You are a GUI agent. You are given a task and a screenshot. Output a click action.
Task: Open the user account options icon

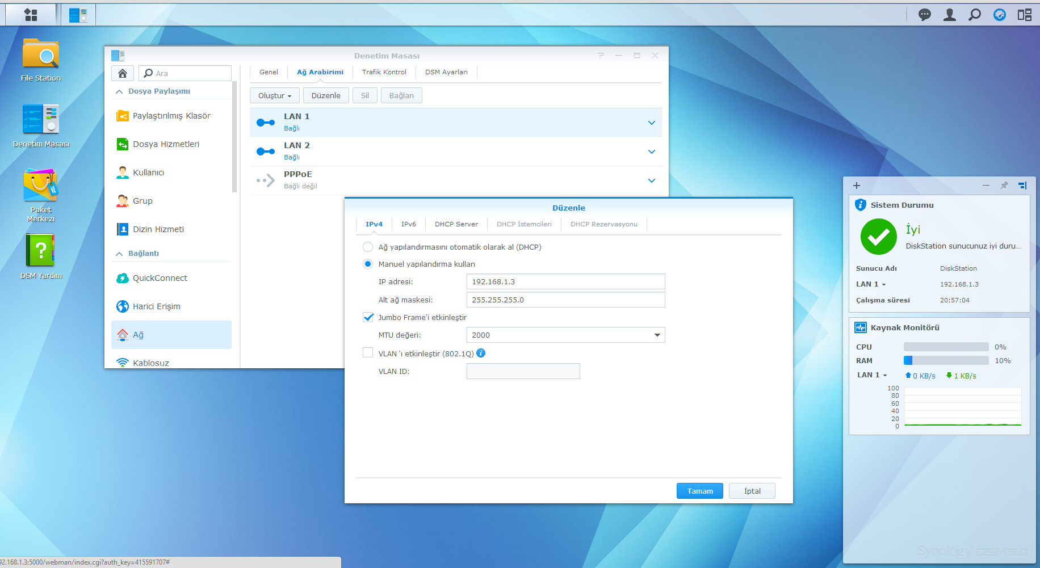coord(949,15)
